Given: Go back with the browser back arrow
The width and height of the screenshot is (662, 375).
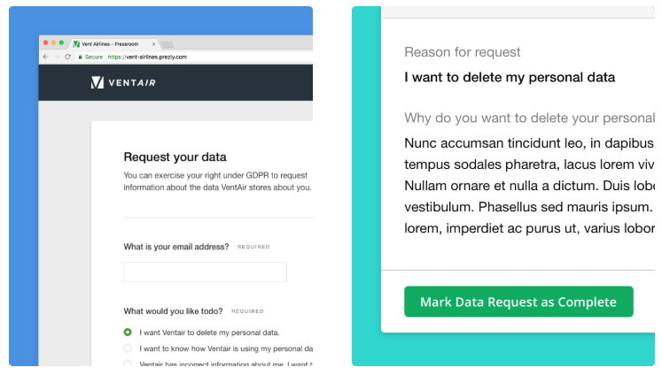Looking at the screenshot, I should [x=45, y=57].
